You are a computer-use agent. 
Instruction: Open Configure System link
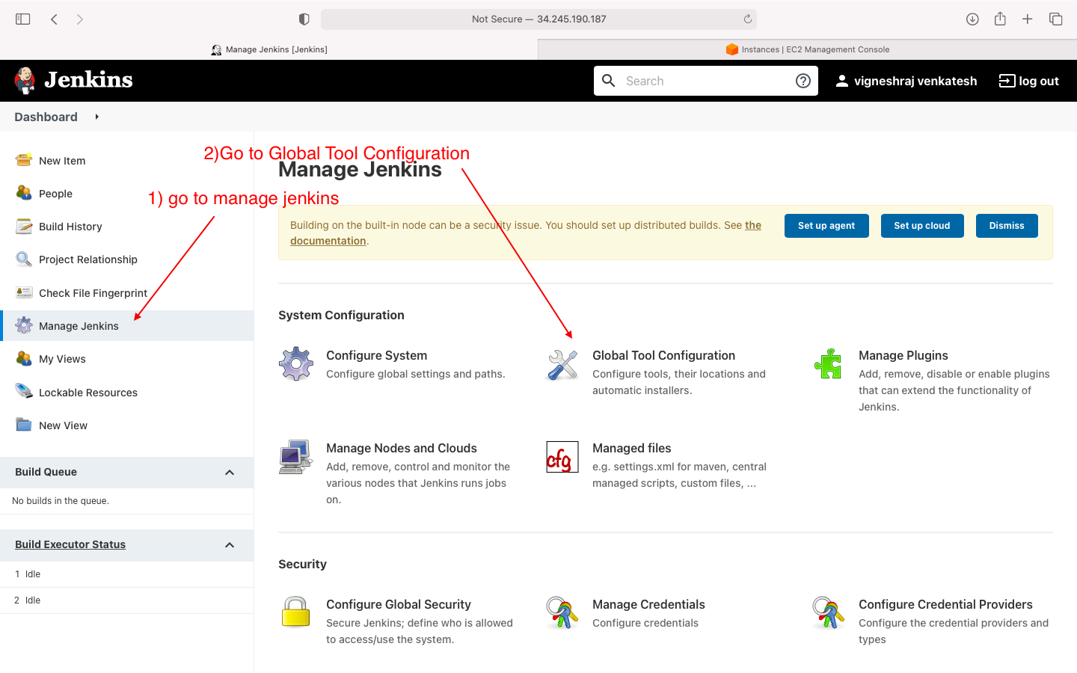click(376, 355)
